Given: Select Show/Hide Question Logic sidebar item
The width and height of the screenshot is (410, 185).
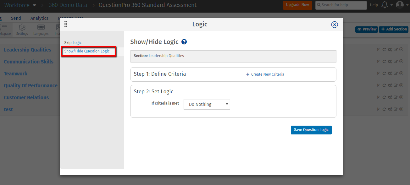Looking at the screenshot, I should click(87, 51).
